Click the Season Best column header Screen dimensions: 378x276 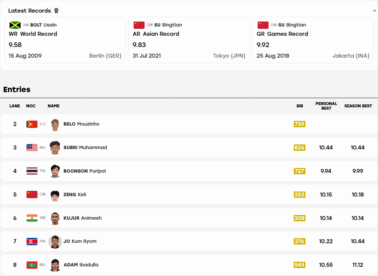point(358,106)
